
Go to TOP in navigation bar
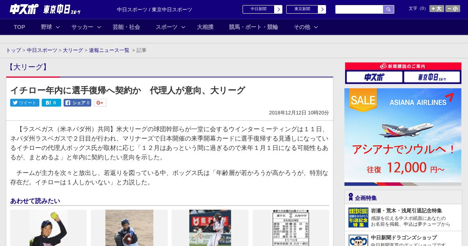click(x=19, y=27)
